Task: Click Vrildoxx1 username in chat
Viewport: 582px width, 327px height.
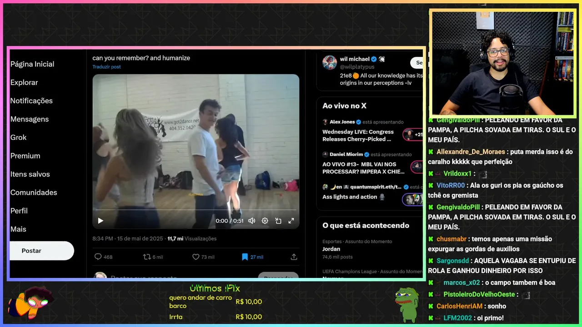Action: 457,173
